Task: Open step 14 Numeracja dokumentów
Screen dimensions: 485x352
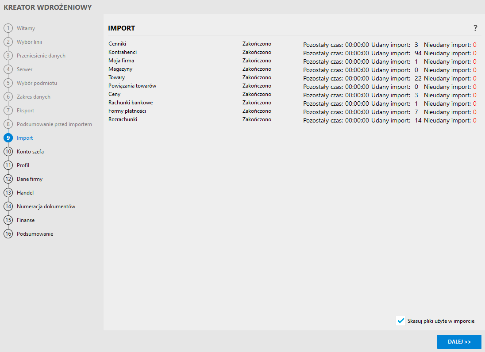Action: (39, 206)
